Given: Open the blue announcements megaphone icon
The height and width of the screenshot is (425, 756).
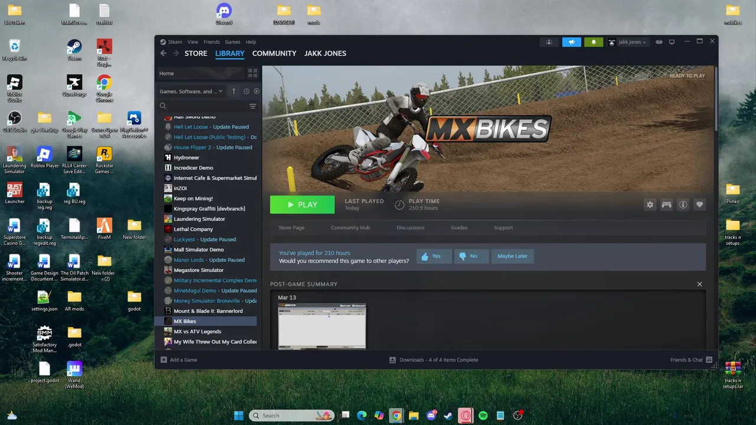Looking at the screenshot, I should (571, 42).
